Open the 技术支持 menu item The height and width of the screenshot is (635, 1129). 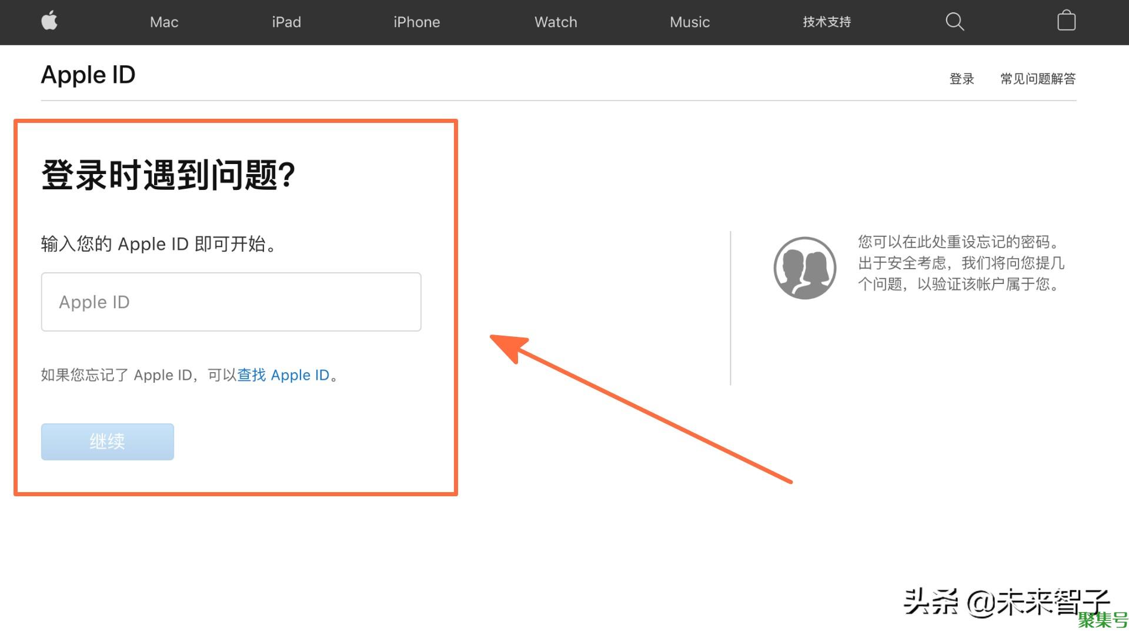tap(827, 22)
